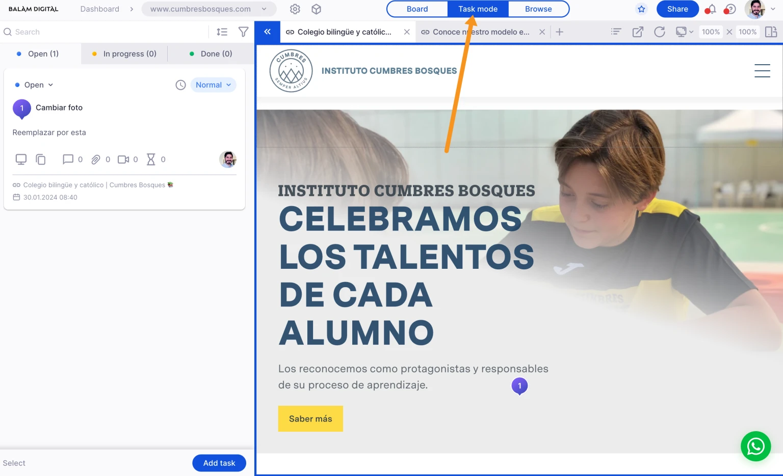
Task: Switch to Board view
Action: 417,9
